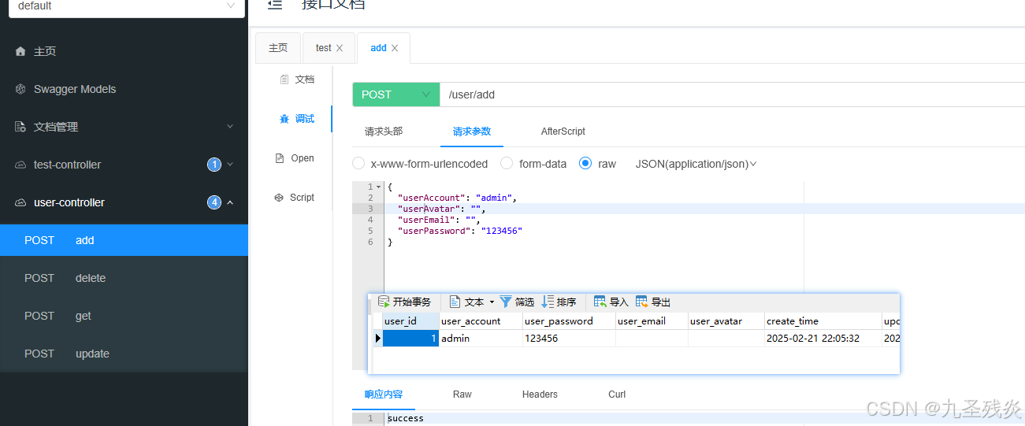Click the 导入 import icon

(x=600, y=302)
